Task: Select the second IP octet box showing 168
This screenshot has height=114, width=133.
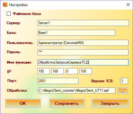Action: coord(58,71)
